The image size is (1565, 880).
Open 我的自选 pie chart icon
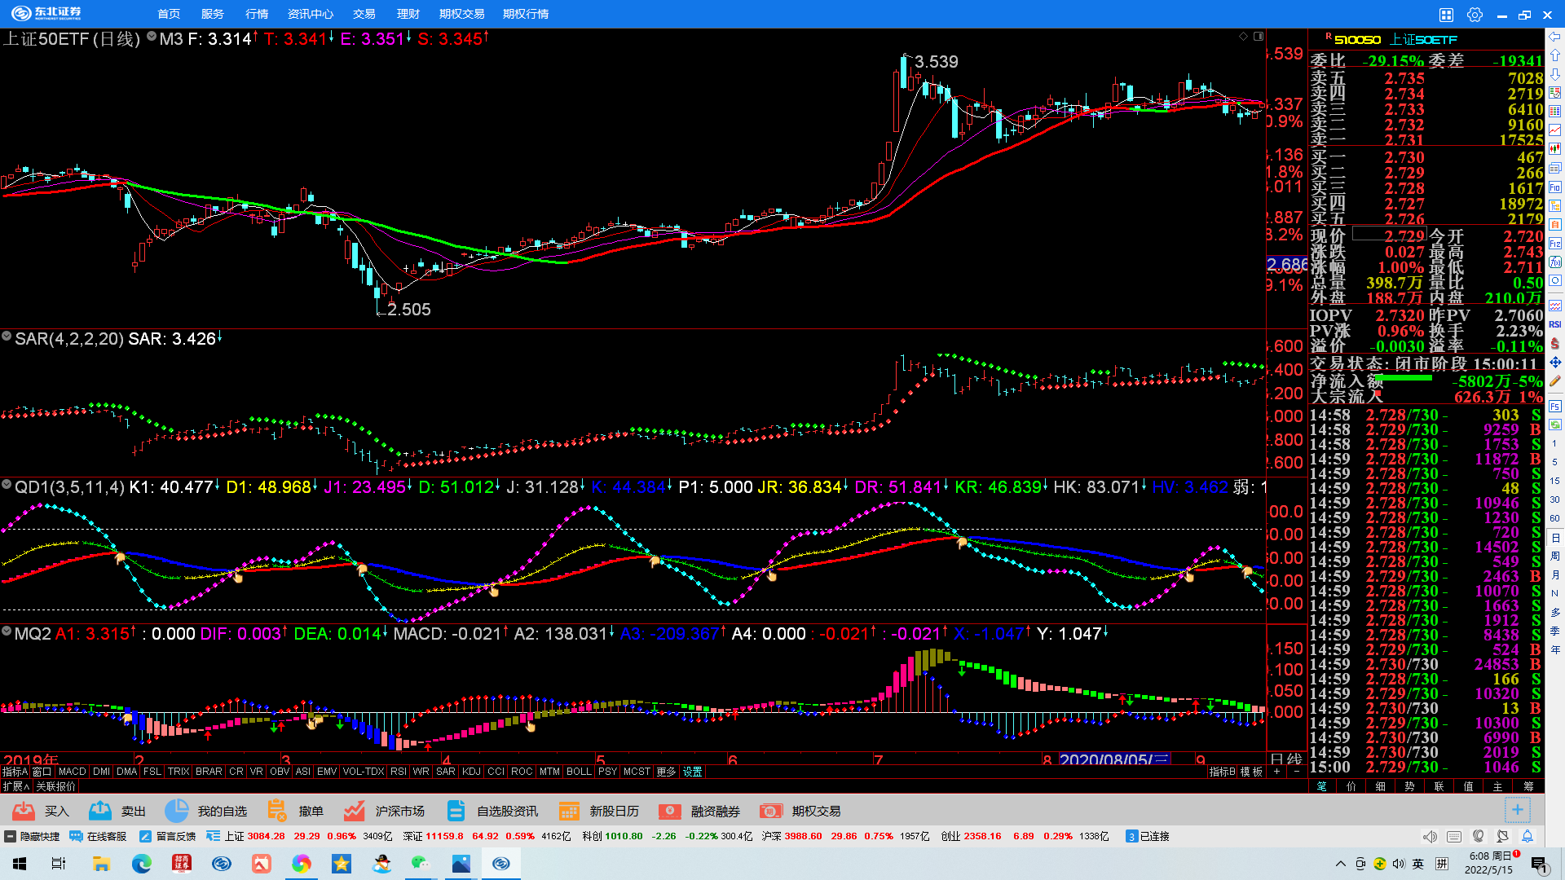(176, 811)
